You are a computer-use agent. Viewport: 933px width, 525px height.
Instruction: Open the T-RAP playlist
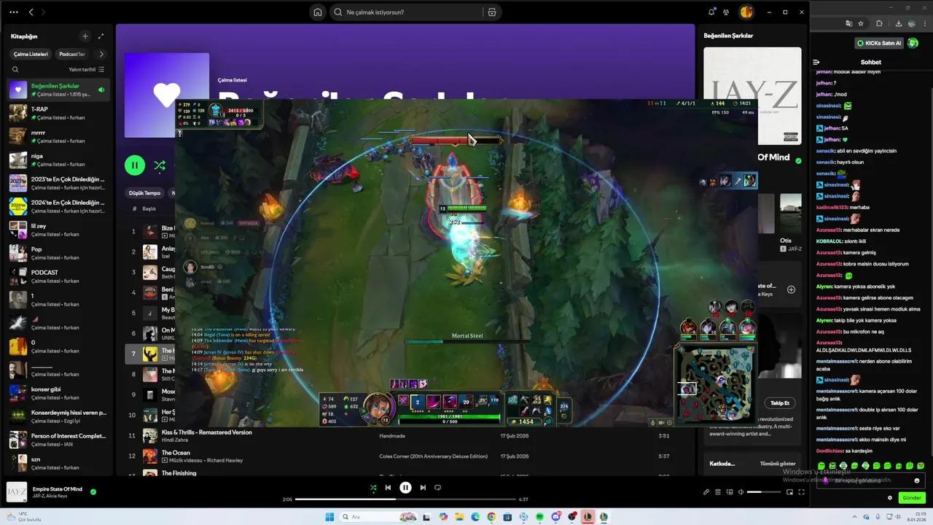pos(59,113)
